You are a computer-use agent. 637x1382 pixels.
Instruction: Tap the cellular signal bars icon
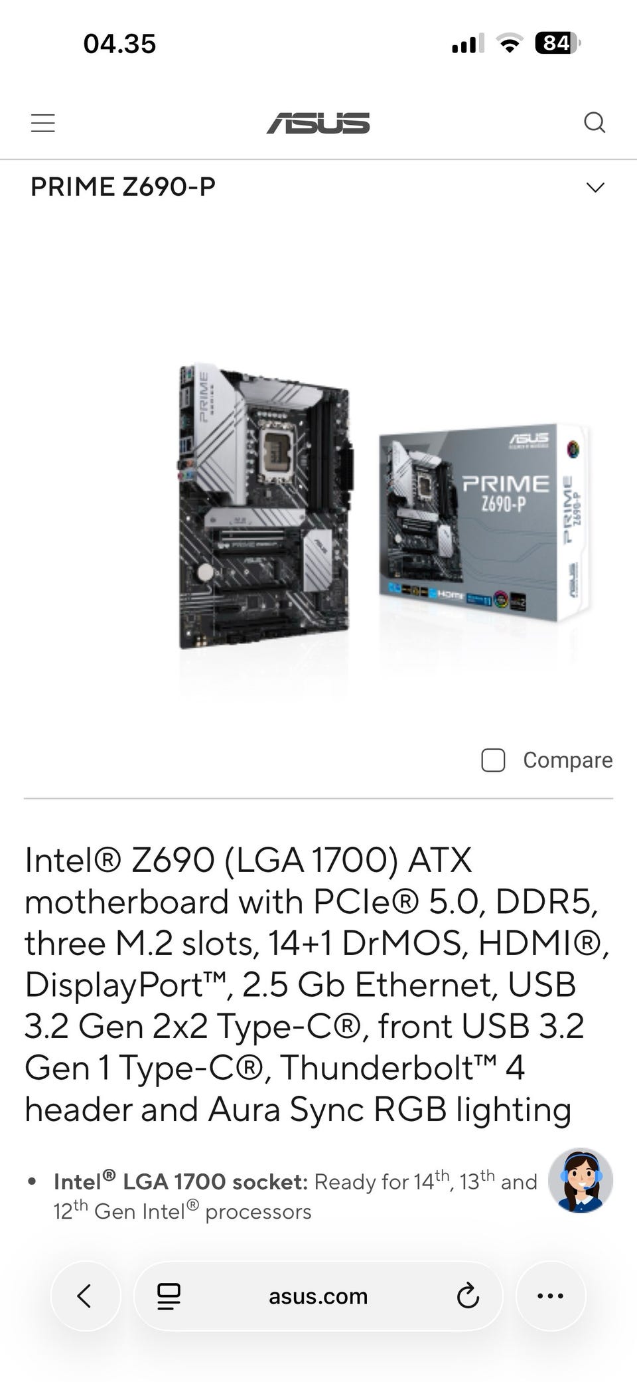468,44
